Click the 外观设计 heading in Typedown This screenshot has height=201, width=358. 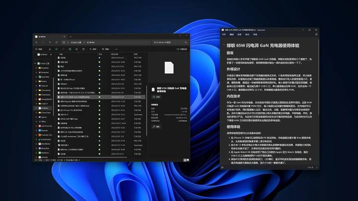coord(233,69)
